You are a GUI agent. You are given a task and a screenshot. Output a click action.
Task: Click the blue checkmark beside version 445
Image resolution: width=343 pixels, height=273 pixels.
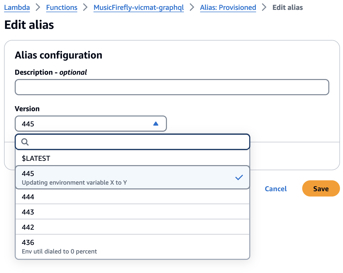point(239,178)
